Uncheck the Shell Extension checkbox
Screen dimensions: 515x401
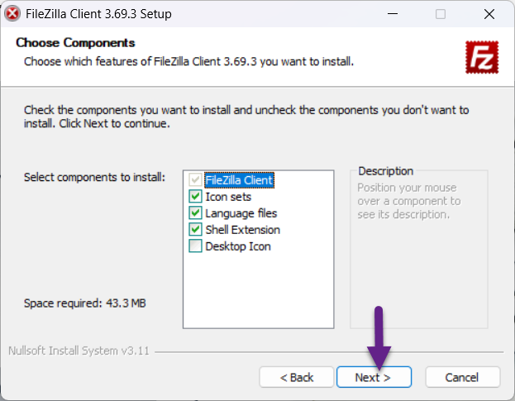[x=195, y=230]
